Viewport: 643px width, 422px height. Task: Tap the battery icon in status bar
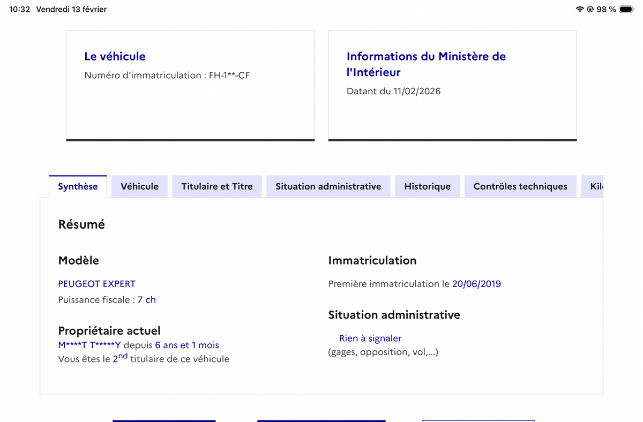click(626, 9)
